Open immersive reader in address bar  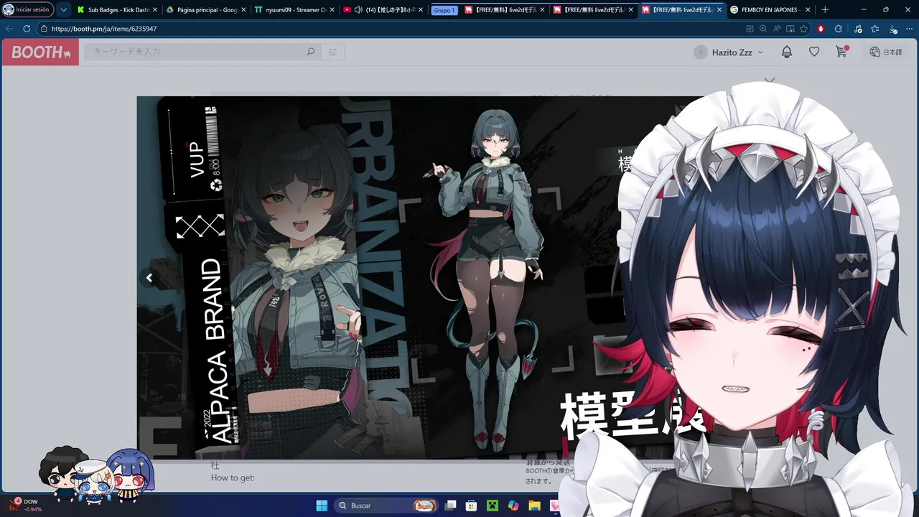pyautogui.click(x=790, y=29)
